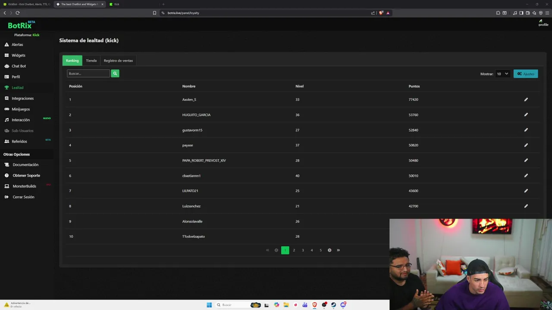Viewport: 552px width, 310px height.
Task: Click the Ajustes settings button
Action: pyautogui.click(x=526, y=74)
